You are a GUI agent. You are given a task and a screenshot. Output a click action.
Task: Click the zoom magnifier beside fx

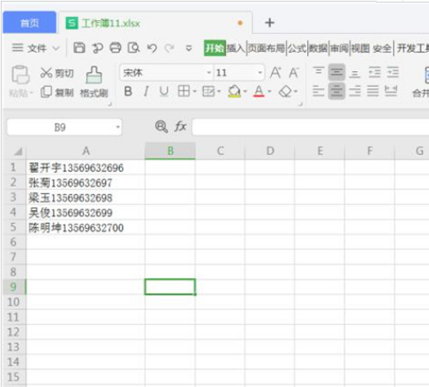click(161, 127)
